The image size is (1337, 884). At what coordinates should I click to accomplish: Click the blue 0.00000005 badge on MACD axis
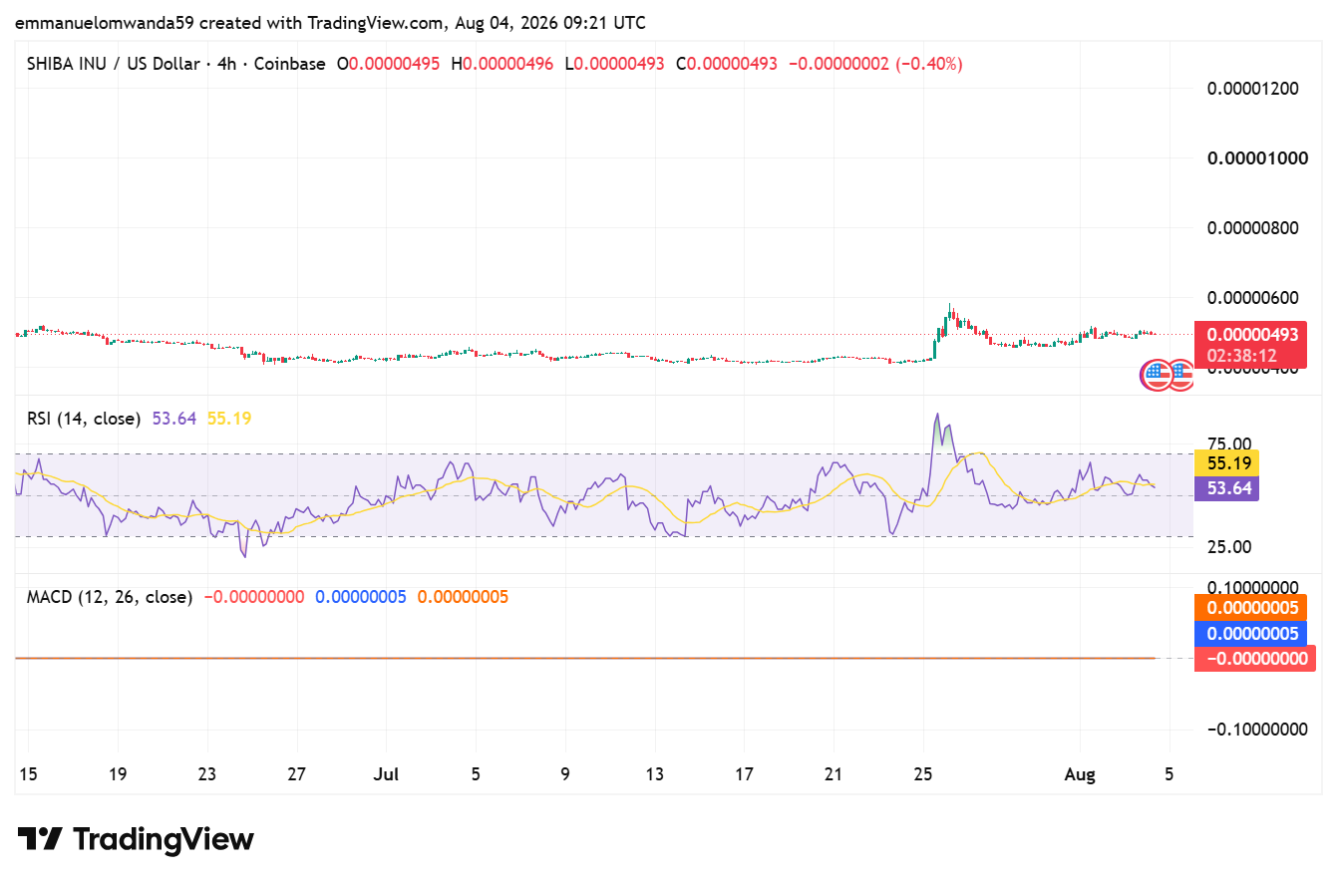1251,633
